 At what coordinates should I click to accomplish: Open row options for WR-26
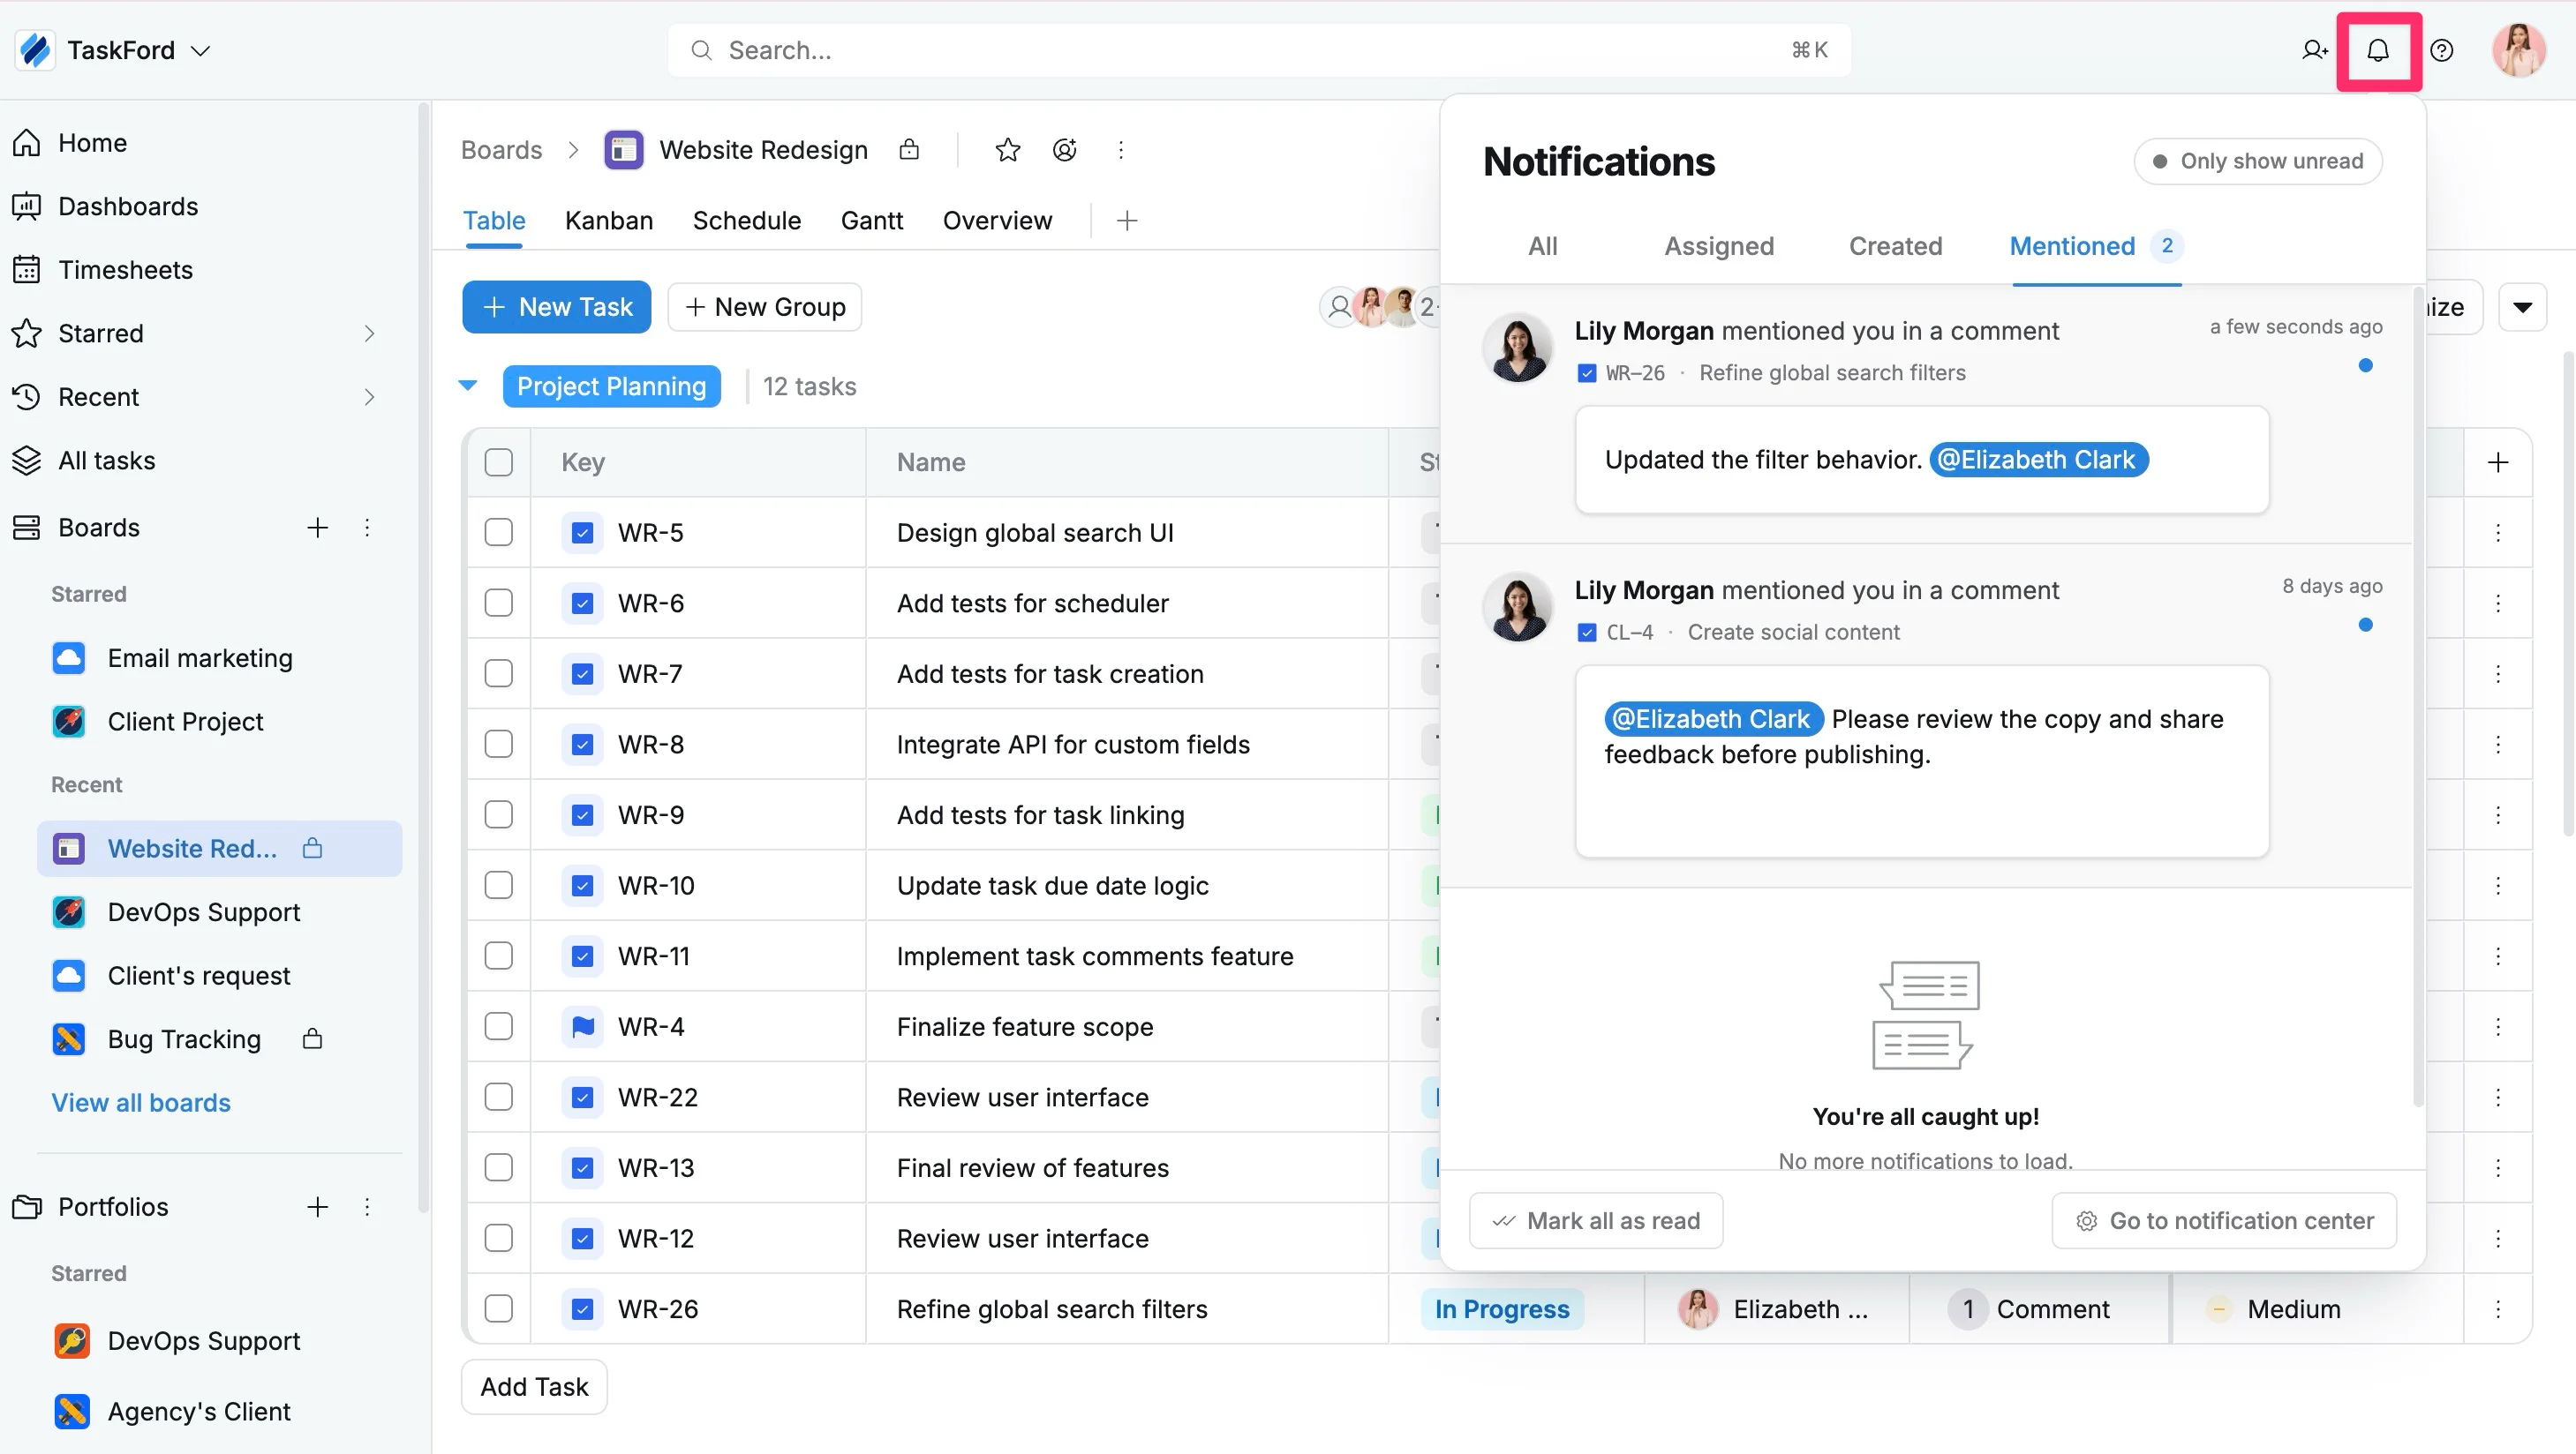[2497, 1309]
